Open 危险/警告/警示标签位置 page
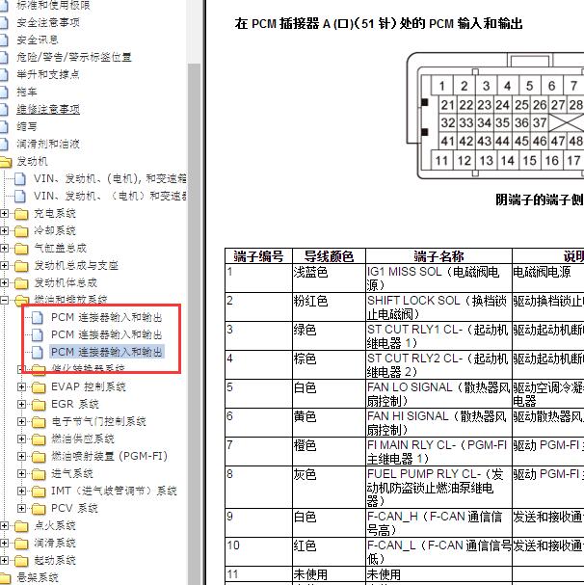The image size is (584, 585). tap(74, 57)
